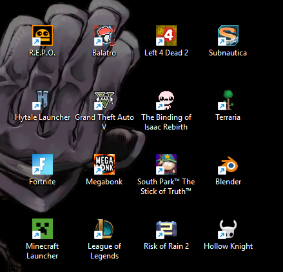Screen dimensions: 283x272
Task: Select the Subnautica shortcut icon
Action: 228,35
